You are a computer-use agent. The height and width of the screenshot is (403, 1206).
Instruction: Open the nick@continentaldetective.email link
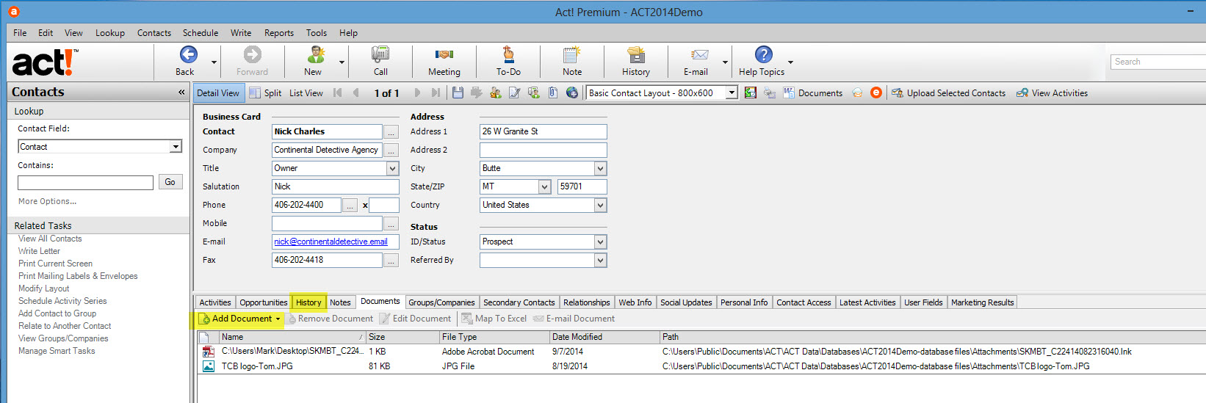pyautogui.click(x=331, y=242)
